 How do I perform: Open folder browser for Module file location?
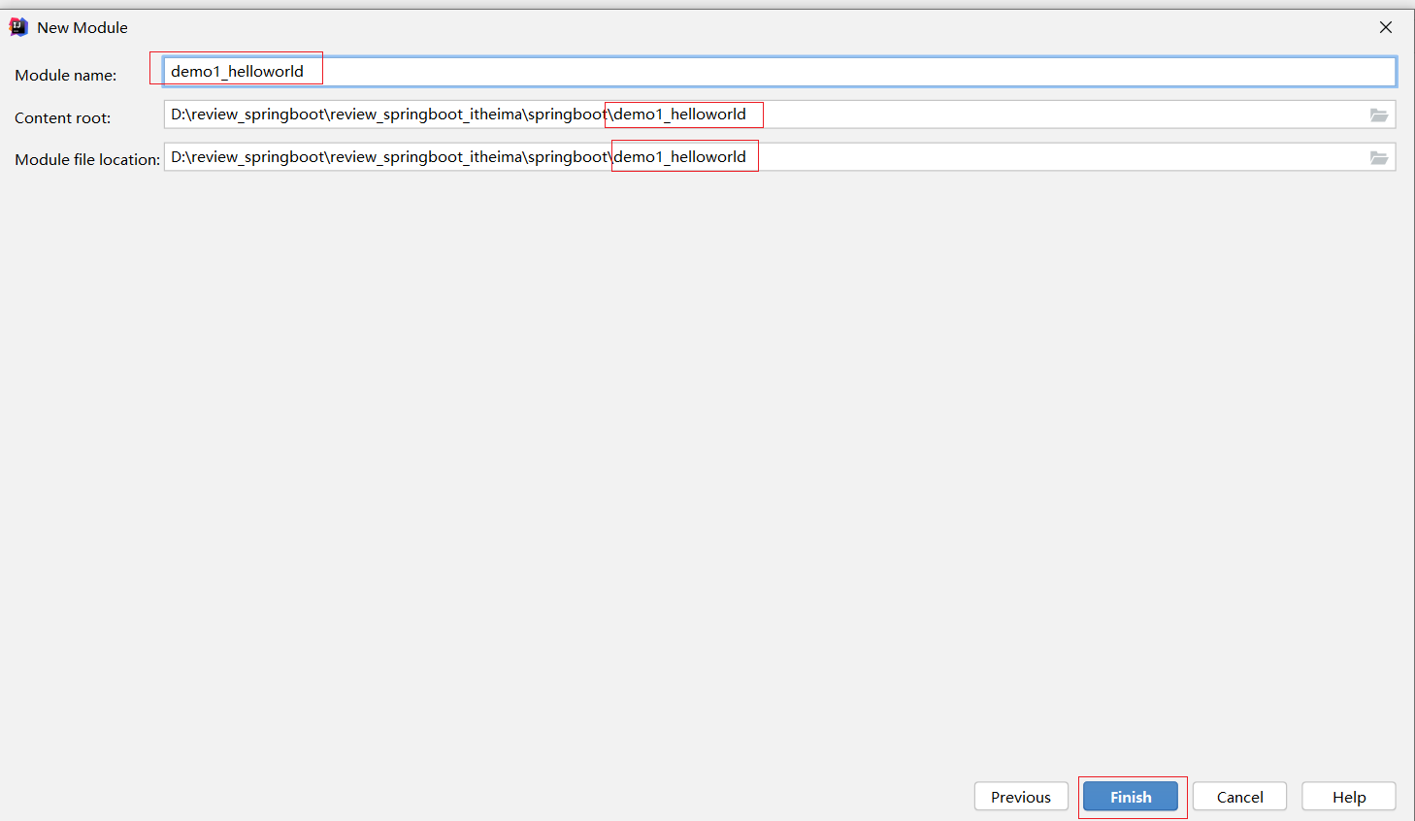[1378, 157]
